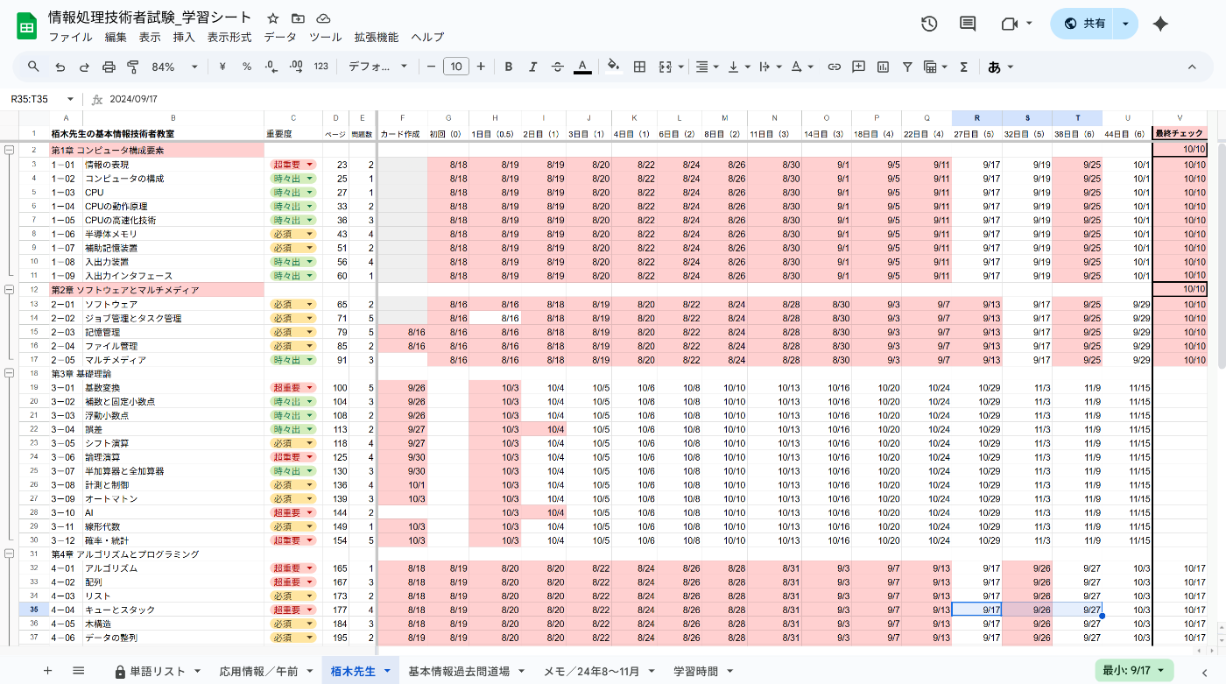Open the font family デフォ... dropdown

click(378, 67)
